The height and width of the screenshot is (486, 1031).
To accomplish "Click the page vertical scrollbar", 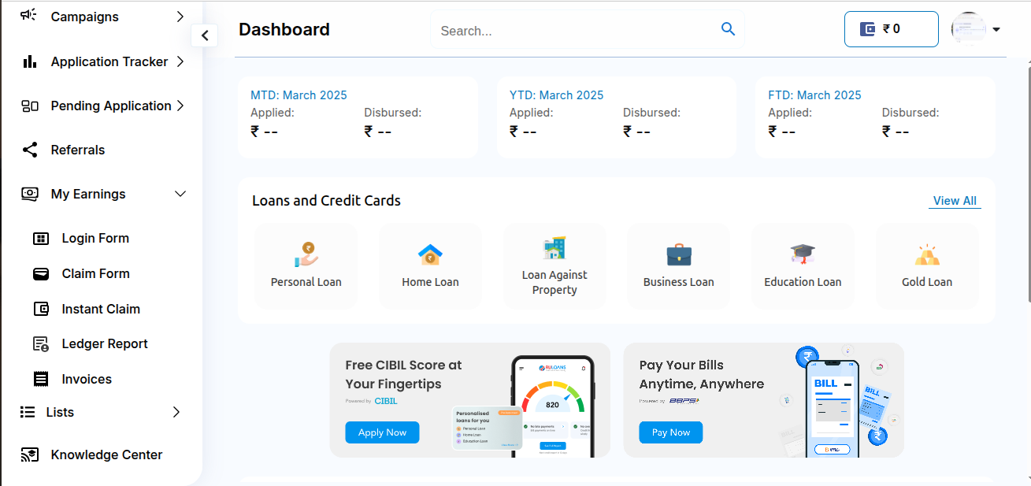I will pos(1027,158).
